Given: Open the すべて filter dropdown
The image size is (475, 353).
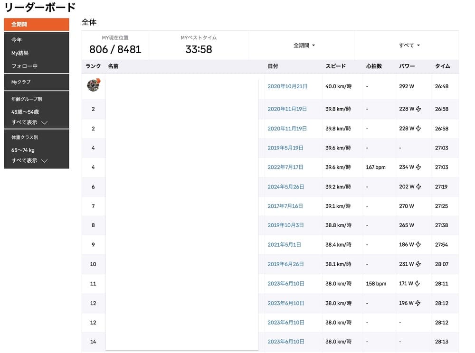Looking at the screenshot, I should point(409,46).
